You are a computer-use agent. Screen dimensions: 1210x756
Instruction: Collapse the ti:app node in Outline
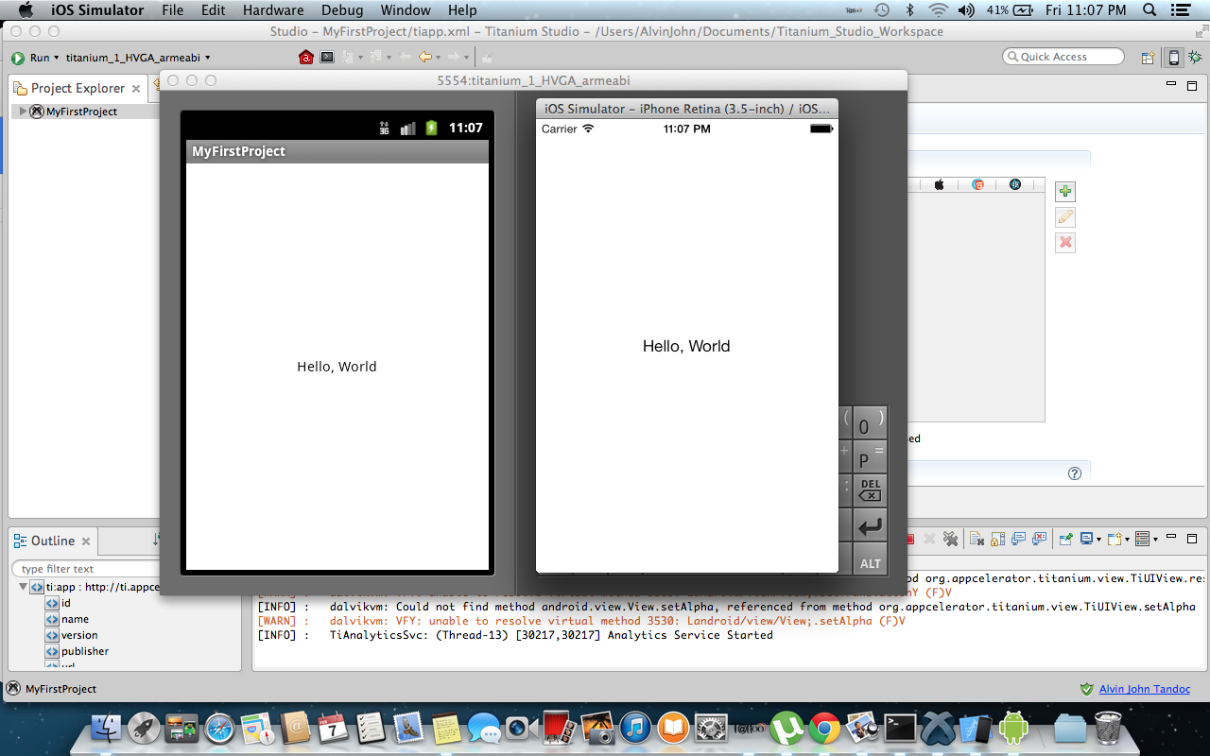click(x=23, y=587)
